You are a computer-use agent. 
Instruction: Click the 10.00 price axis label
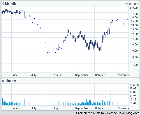click(x=134, y=45)
